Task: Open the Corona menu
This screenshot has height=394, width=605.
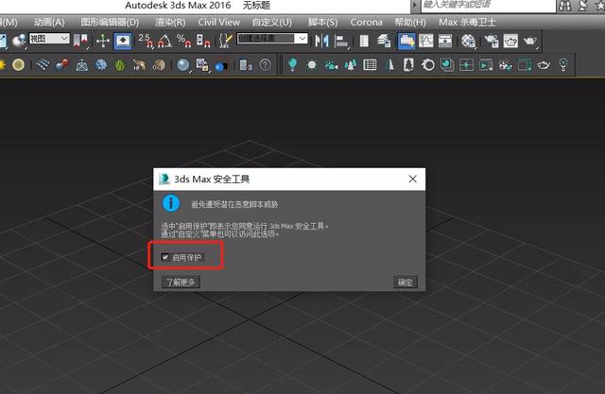Action: (x=366, y=23)
